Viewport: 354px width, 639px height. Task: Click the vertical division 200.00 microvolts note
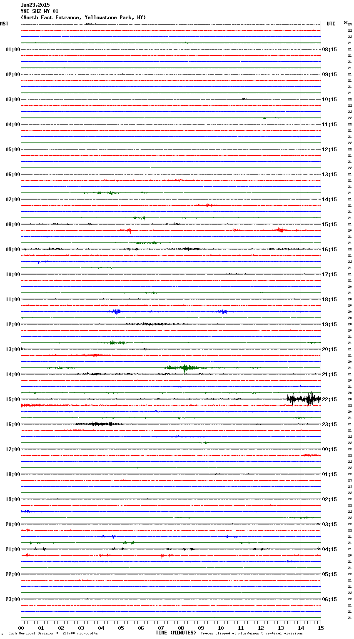pyautogui.click(x=53, y=634)
